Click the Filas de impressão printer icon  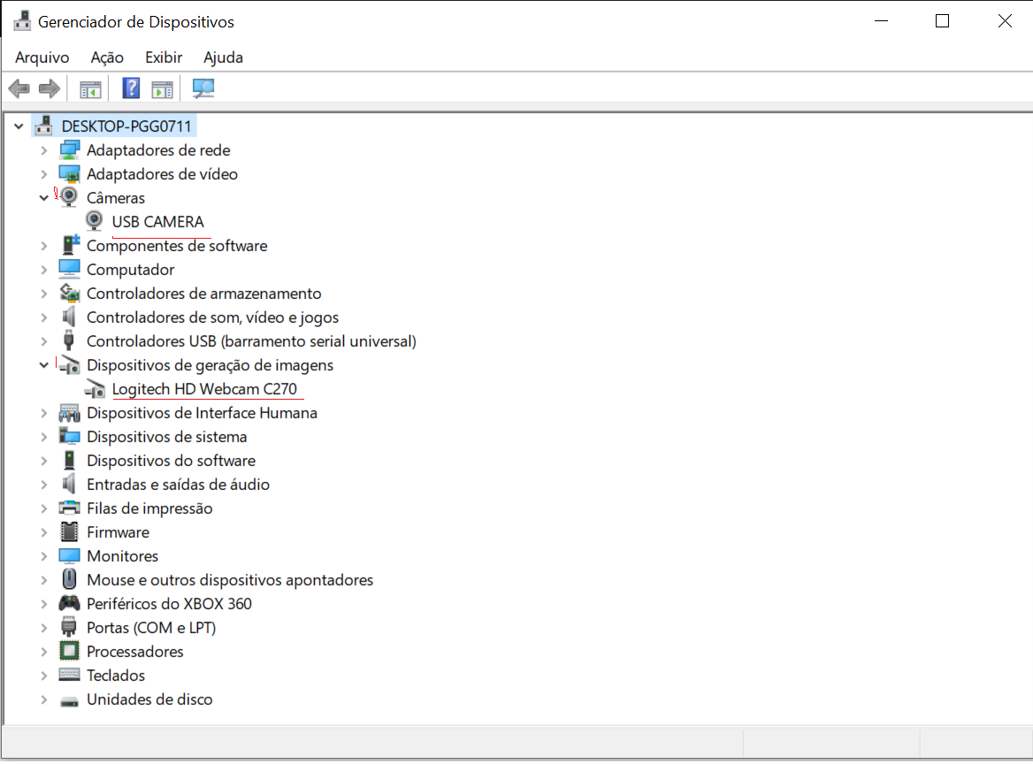pyautogui.click(x=69, y=508)
